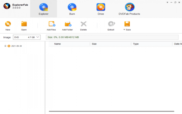Open the Save dropdown arrow
Image resolution: width=182 pixels, height=114 pixels.
click(124, 30)
